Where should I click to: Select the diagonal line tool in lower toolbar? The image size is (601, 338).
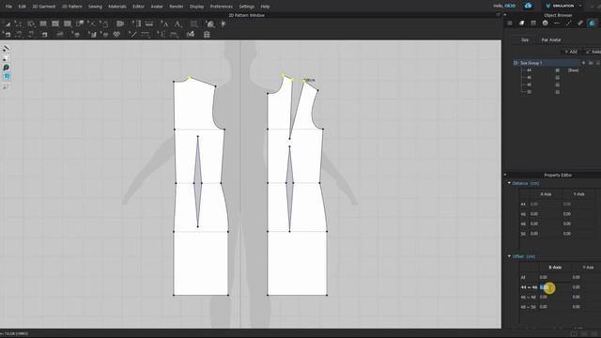tap(133, 34)
